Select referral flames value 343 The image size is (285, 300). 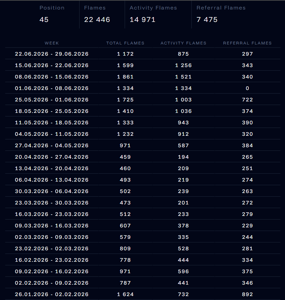[x=247, y=65]
